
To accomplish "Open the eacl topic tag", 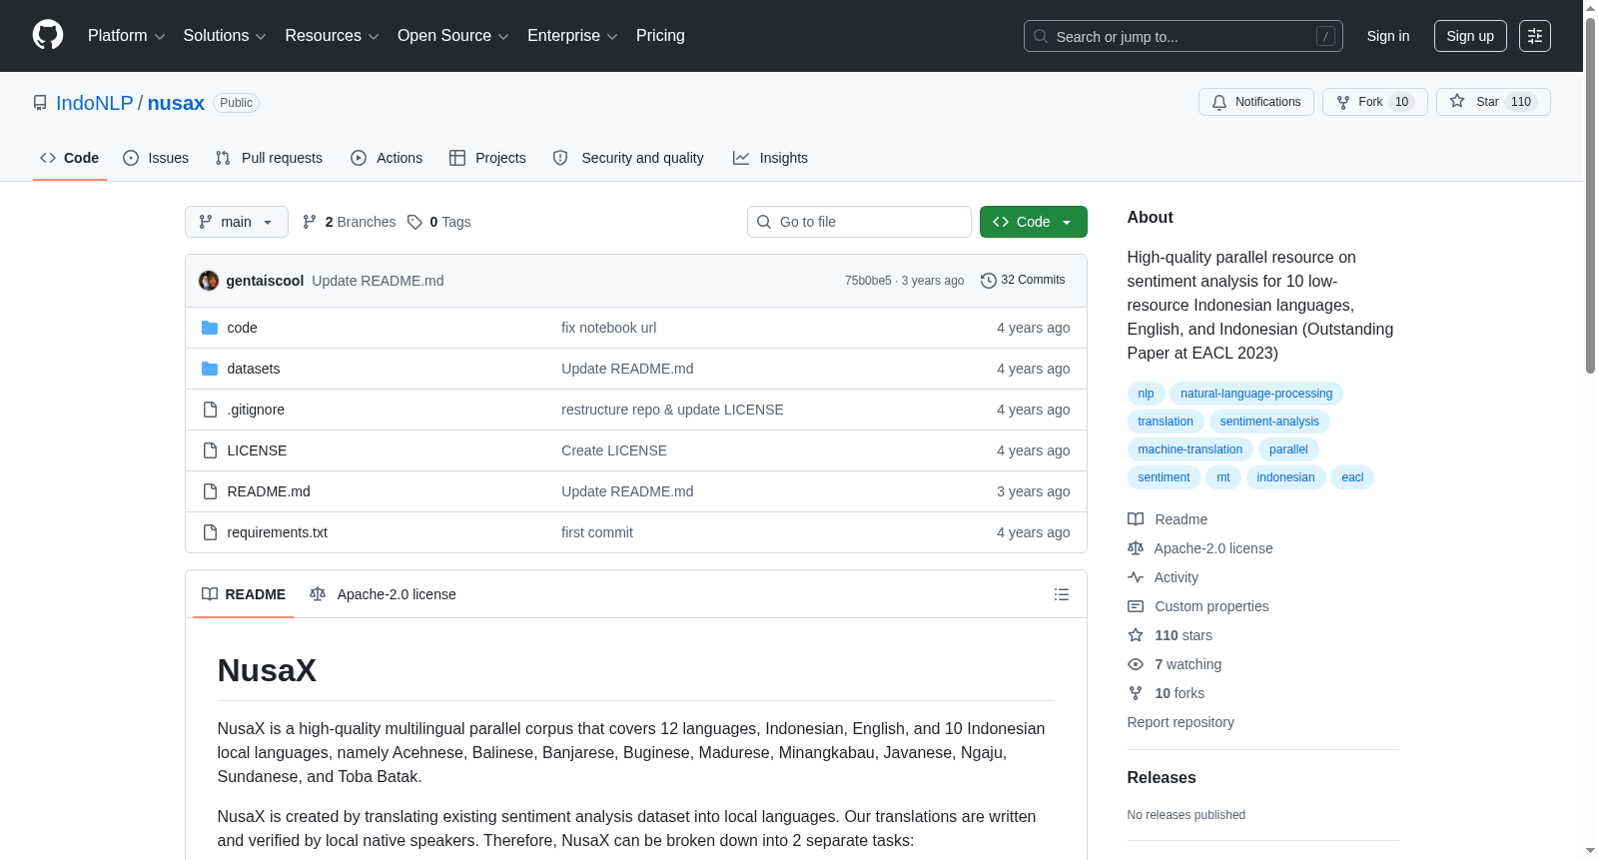I will tap(1352, 477).
